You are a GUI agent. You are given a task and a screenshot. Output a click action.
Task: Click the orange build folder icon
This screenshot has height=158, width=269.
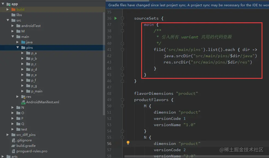click(13, 9)
